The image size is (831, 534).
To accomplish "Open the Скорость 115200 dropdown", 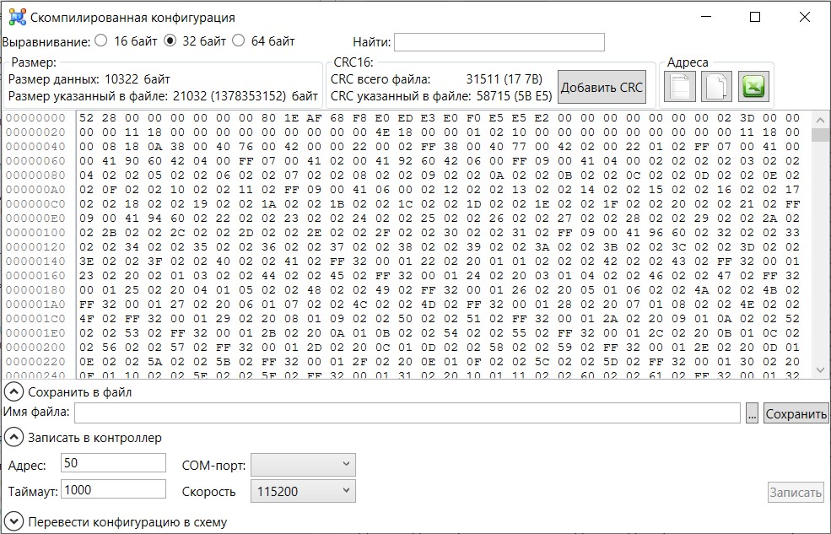I will click(303, 491).
